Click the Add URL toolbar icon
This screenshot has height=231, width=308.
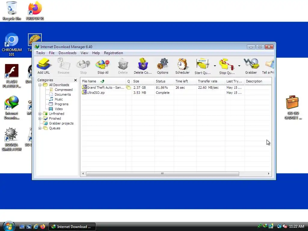[44, 66]
